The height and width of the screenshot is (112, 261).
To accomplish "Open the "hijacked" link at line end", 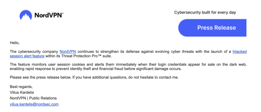I will tap(240, 51).
